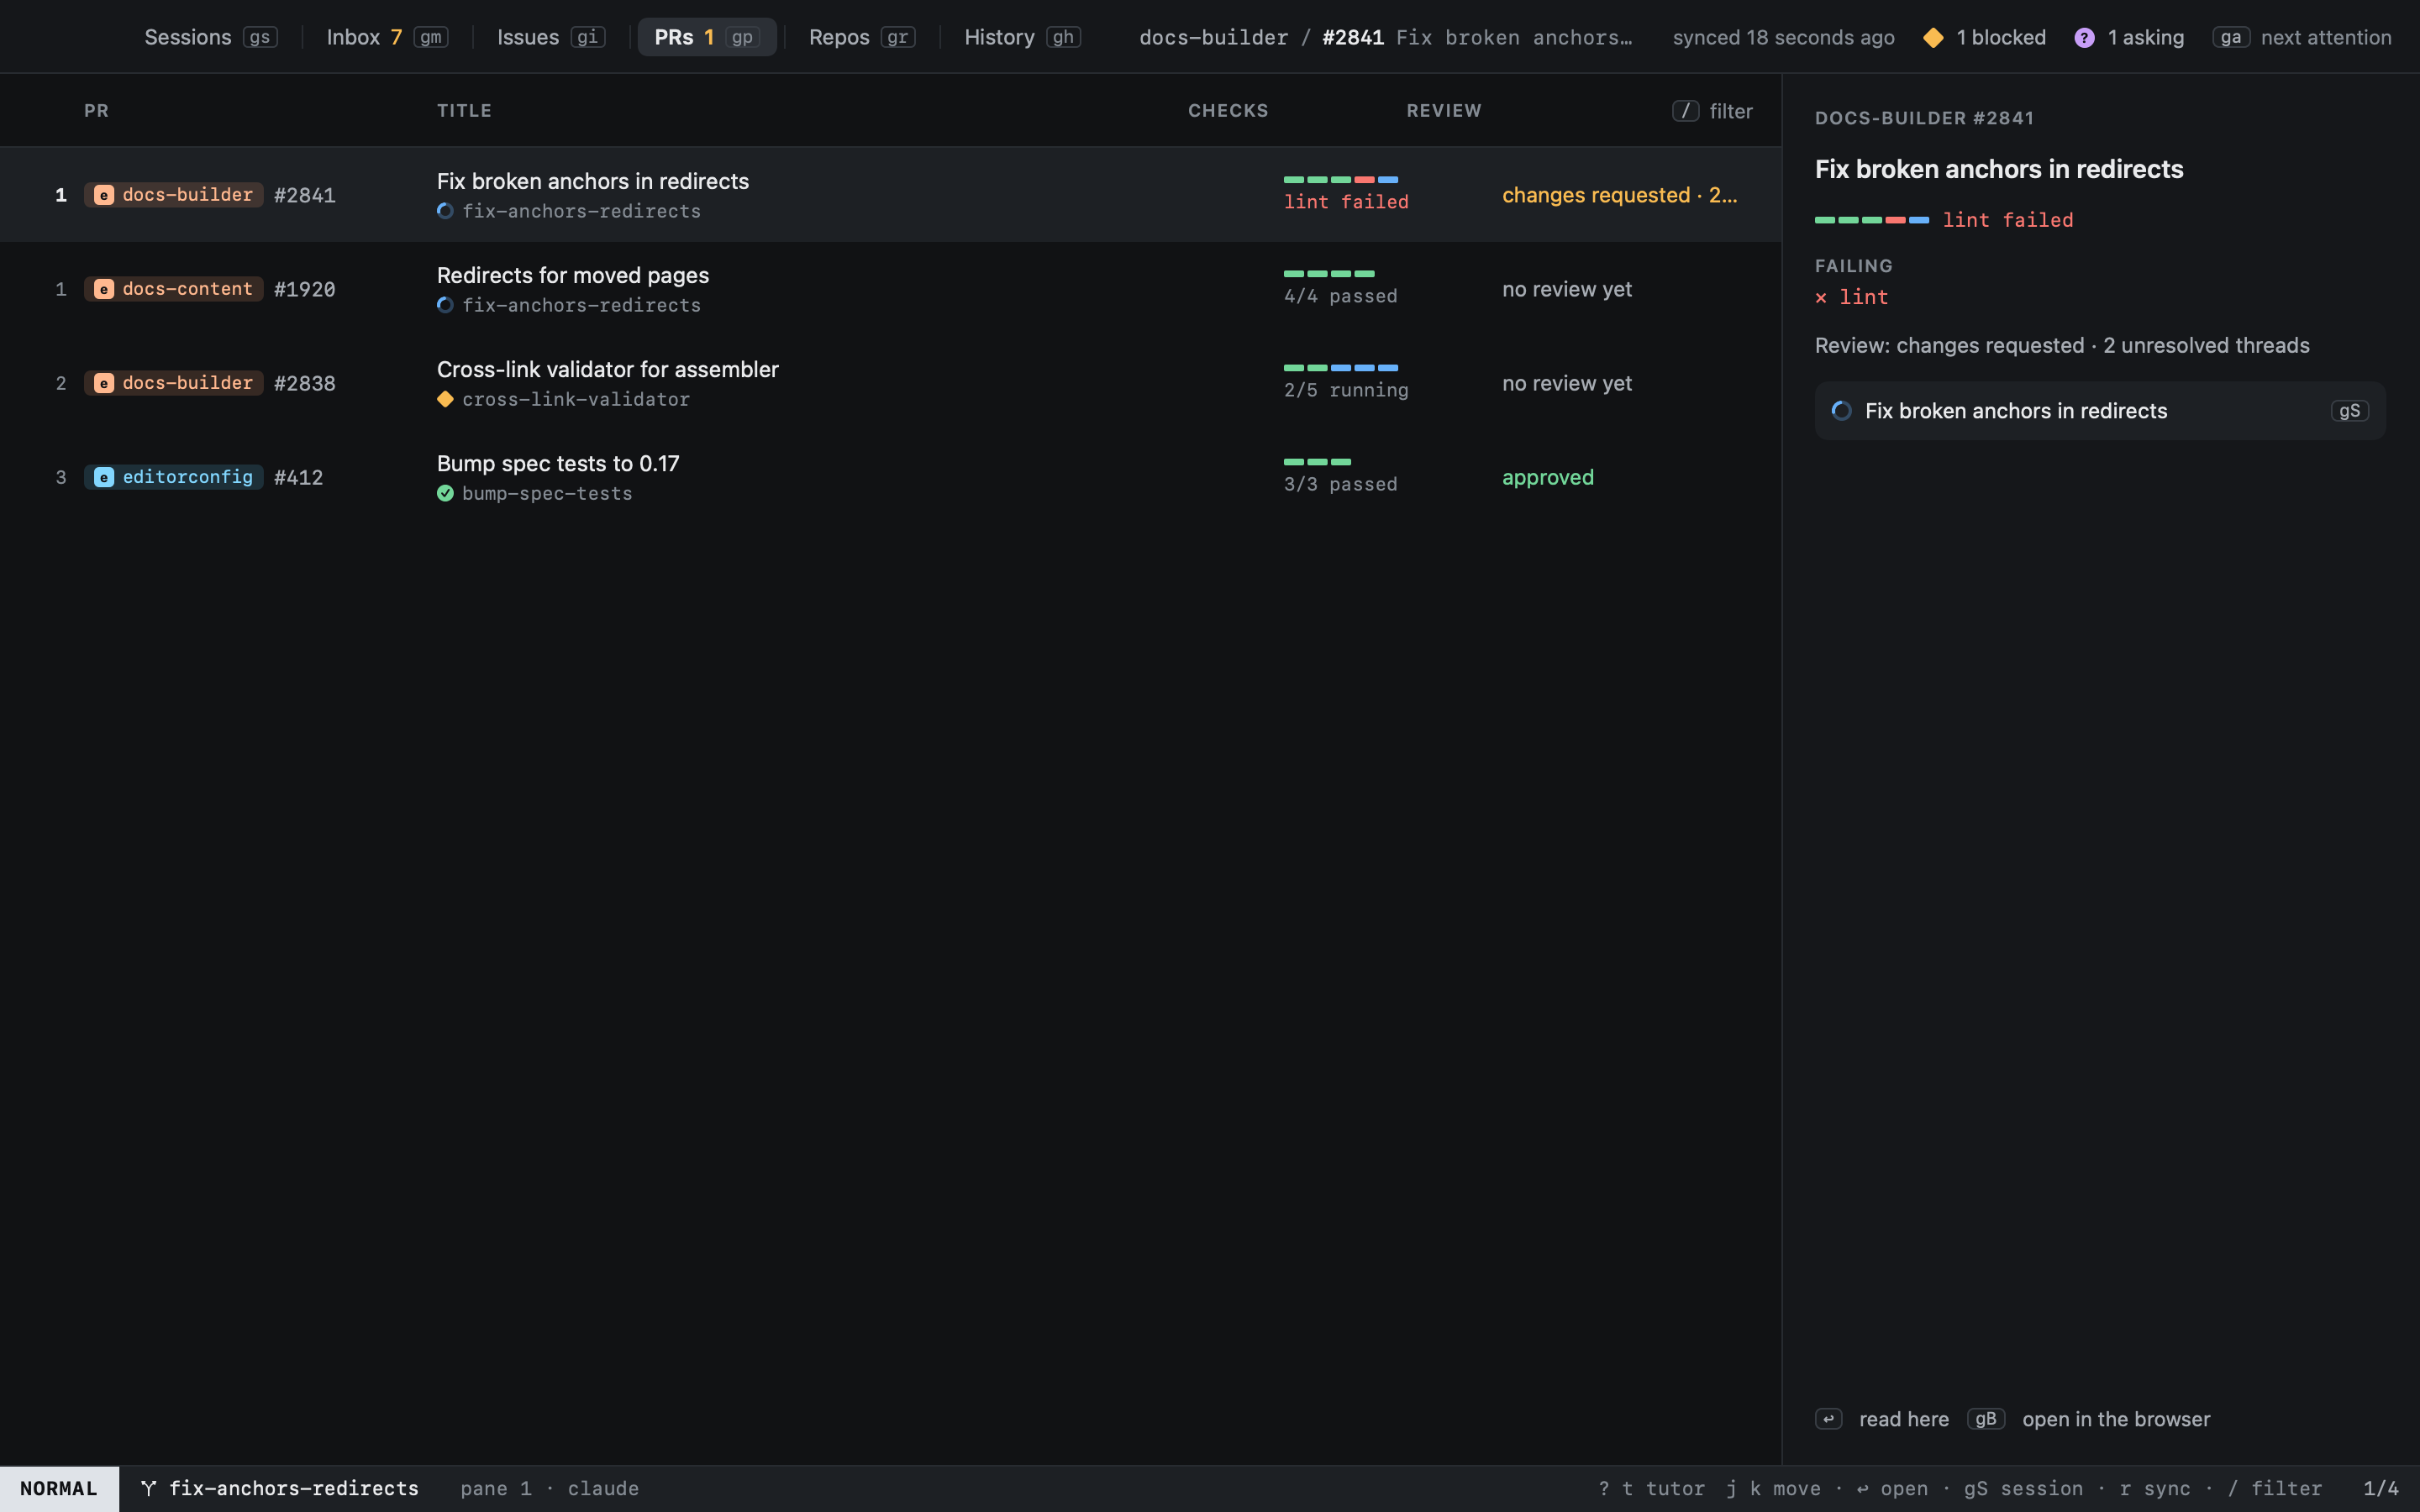Select PR row #2841 docs-builder
Image resolution: width=2420 pixels, height=1512 pixels.
pyautogui.click(x=890, y=194)
